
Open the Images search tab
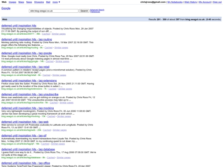12,2
